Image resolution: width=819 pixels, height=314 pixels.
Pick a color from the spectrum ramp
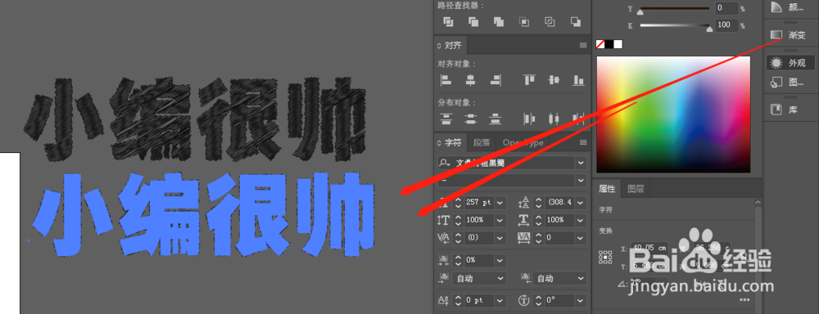[x=673, y=114]
